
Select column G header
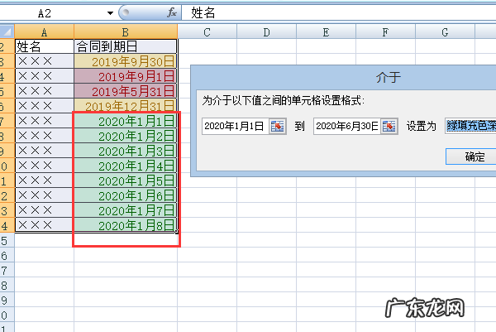tap(446, 31)
